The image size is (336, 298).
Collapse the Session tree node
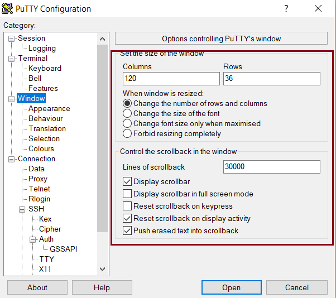11,39
